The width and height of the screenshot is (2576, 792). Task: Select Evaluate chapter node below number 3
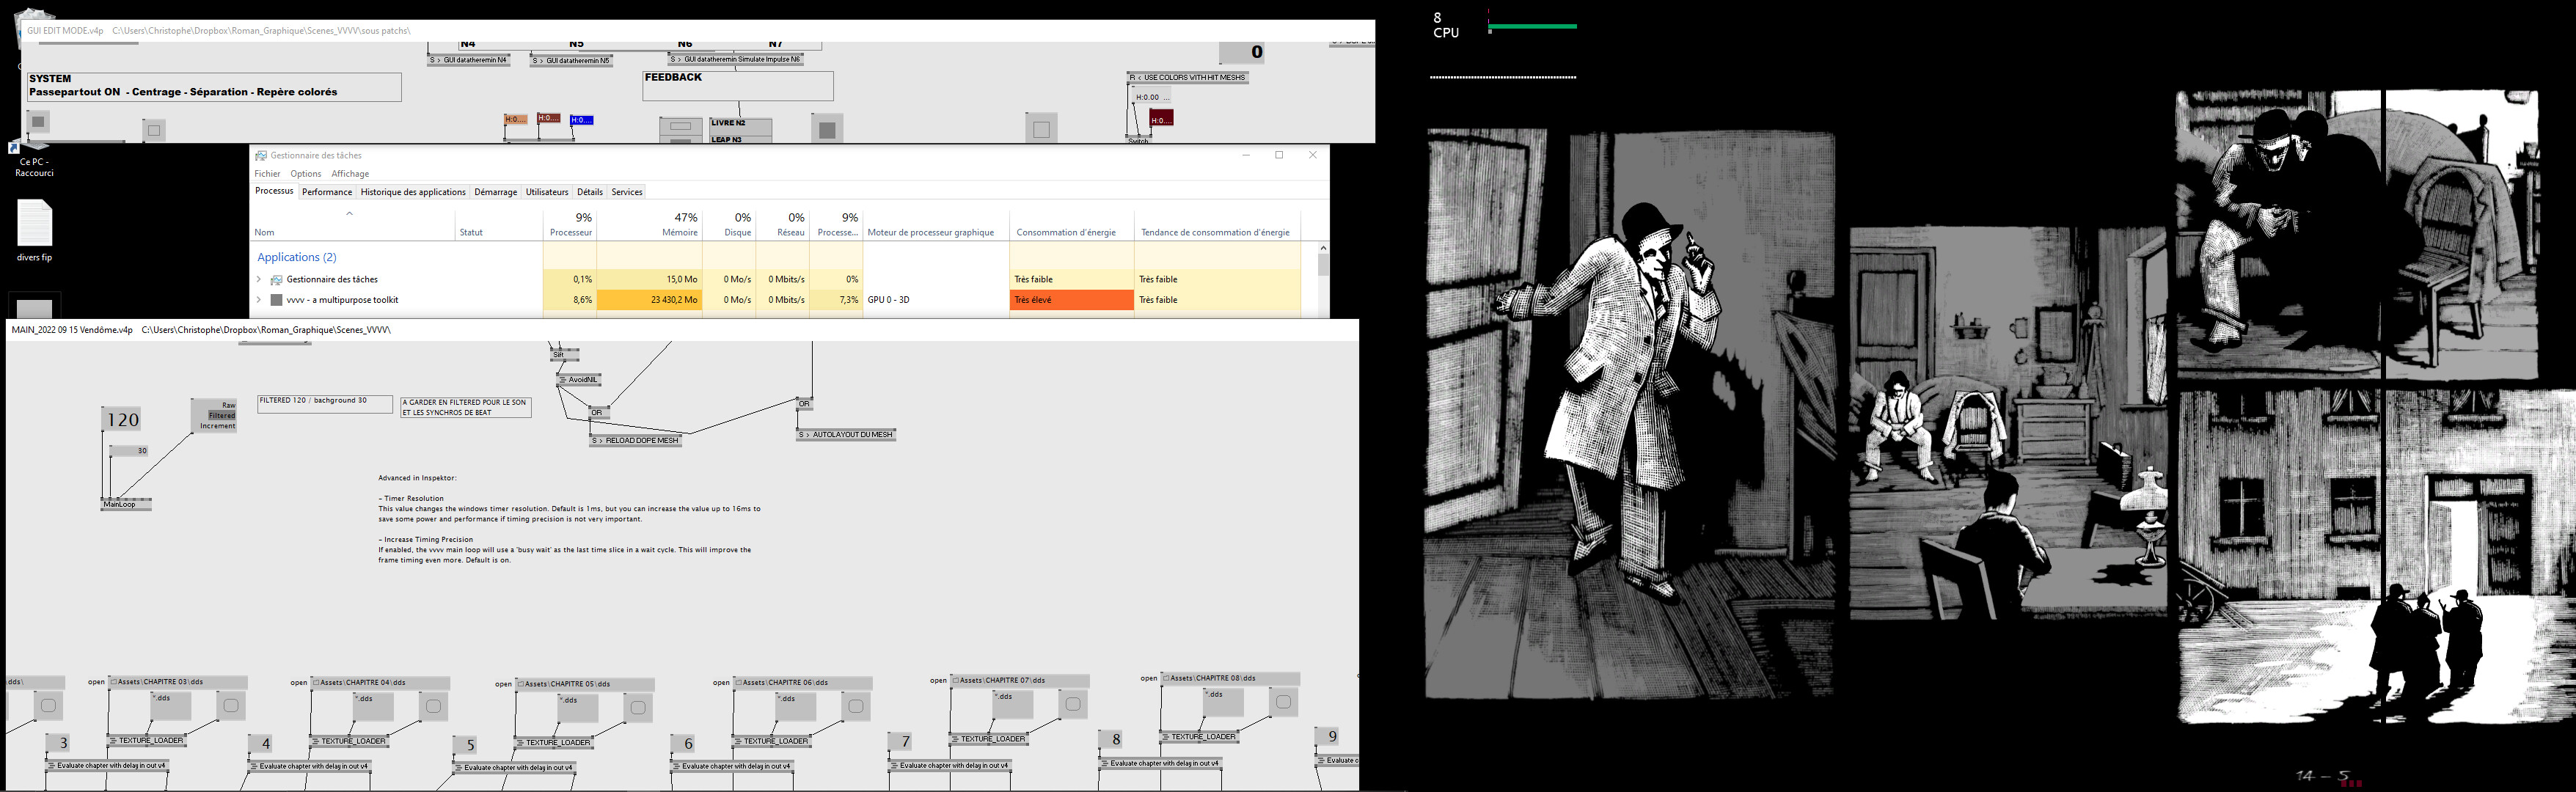107,766
